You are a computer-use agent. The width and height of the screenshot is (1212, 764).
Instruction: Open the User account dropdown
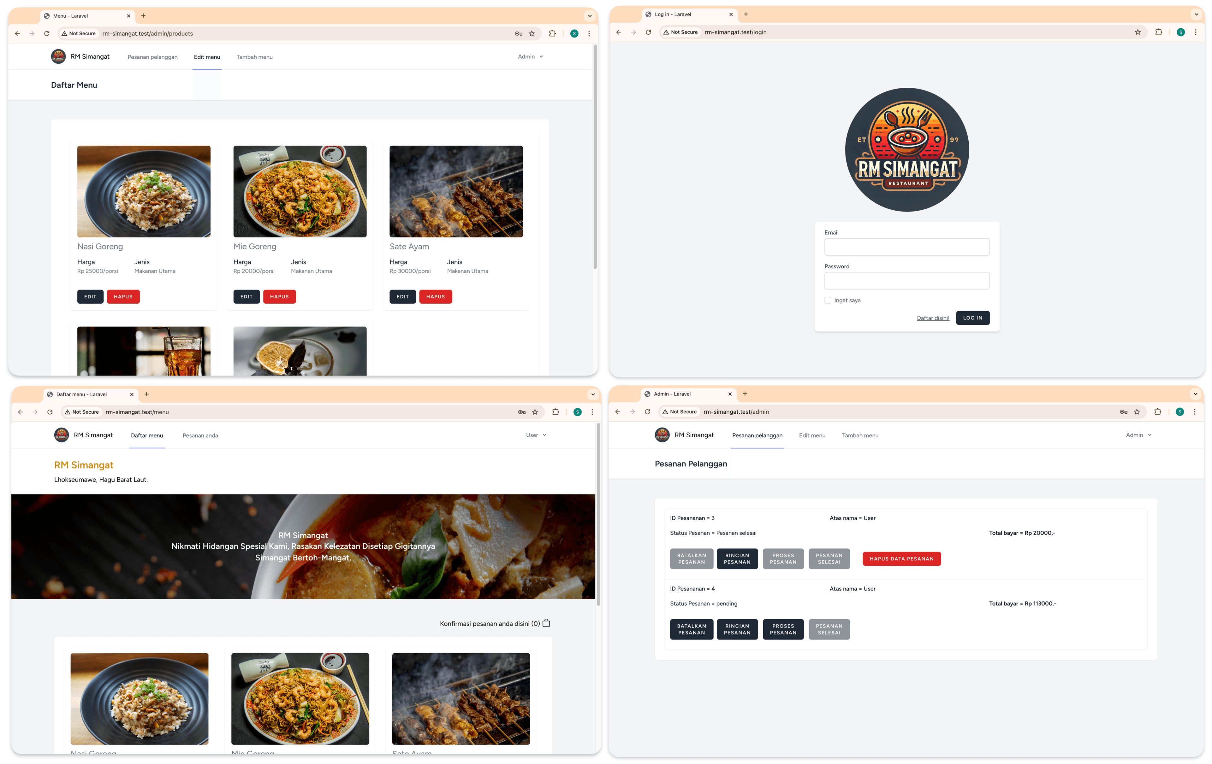(536, 434)
